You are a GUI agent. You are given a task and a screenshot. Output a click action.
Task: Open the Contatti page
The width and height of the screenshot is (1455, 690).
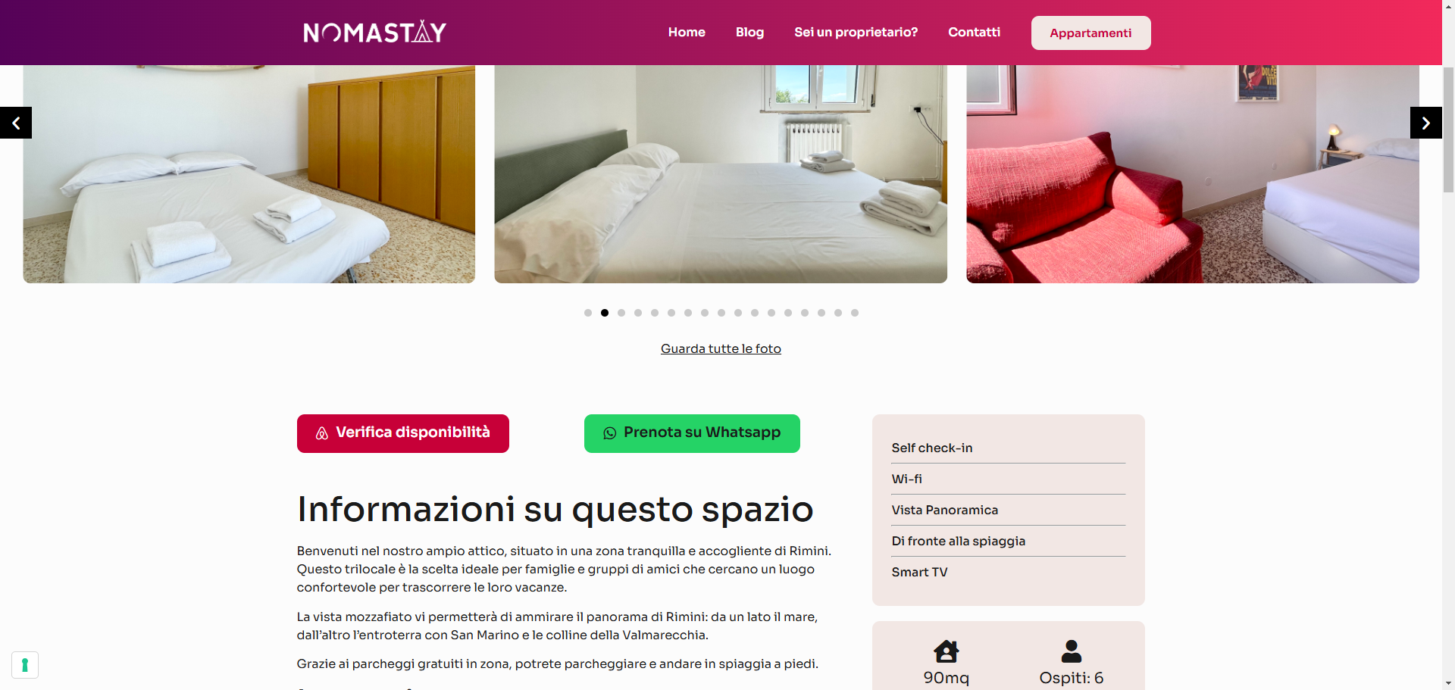pyautogui.click(x=974, y=33)
